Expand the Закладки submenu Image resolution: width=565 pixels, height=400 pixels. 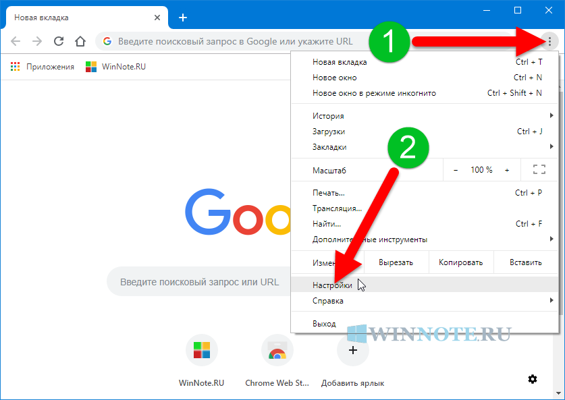tap(425, 147)
